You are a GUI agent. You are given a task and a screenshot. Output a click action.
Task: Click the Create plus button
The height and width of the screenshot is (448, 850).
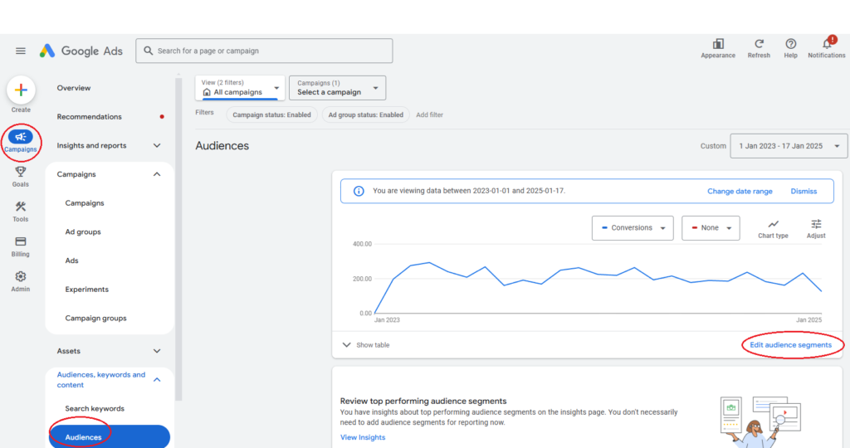21,90
